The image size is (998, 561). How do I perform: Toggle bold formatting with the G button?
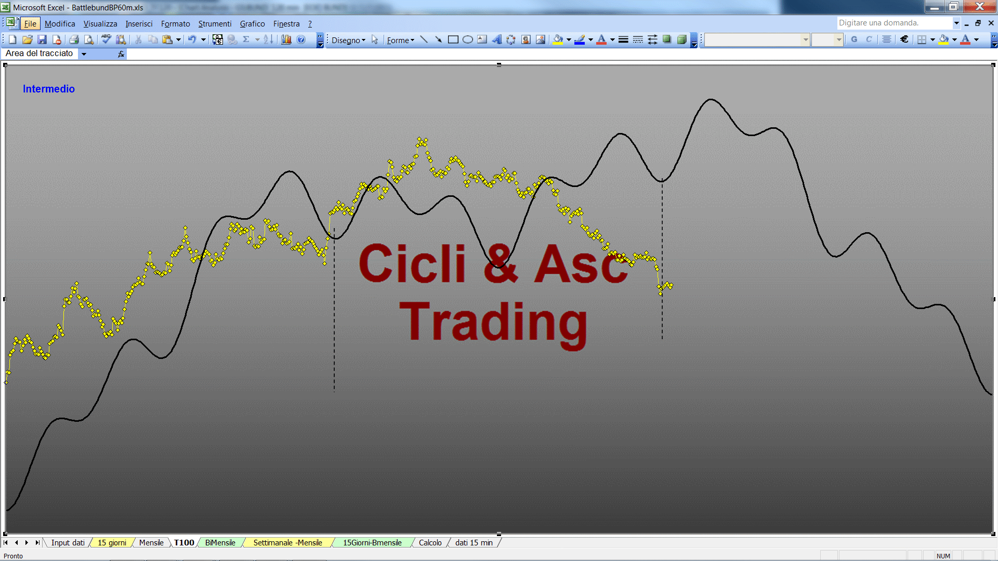[x=854, y=39]
